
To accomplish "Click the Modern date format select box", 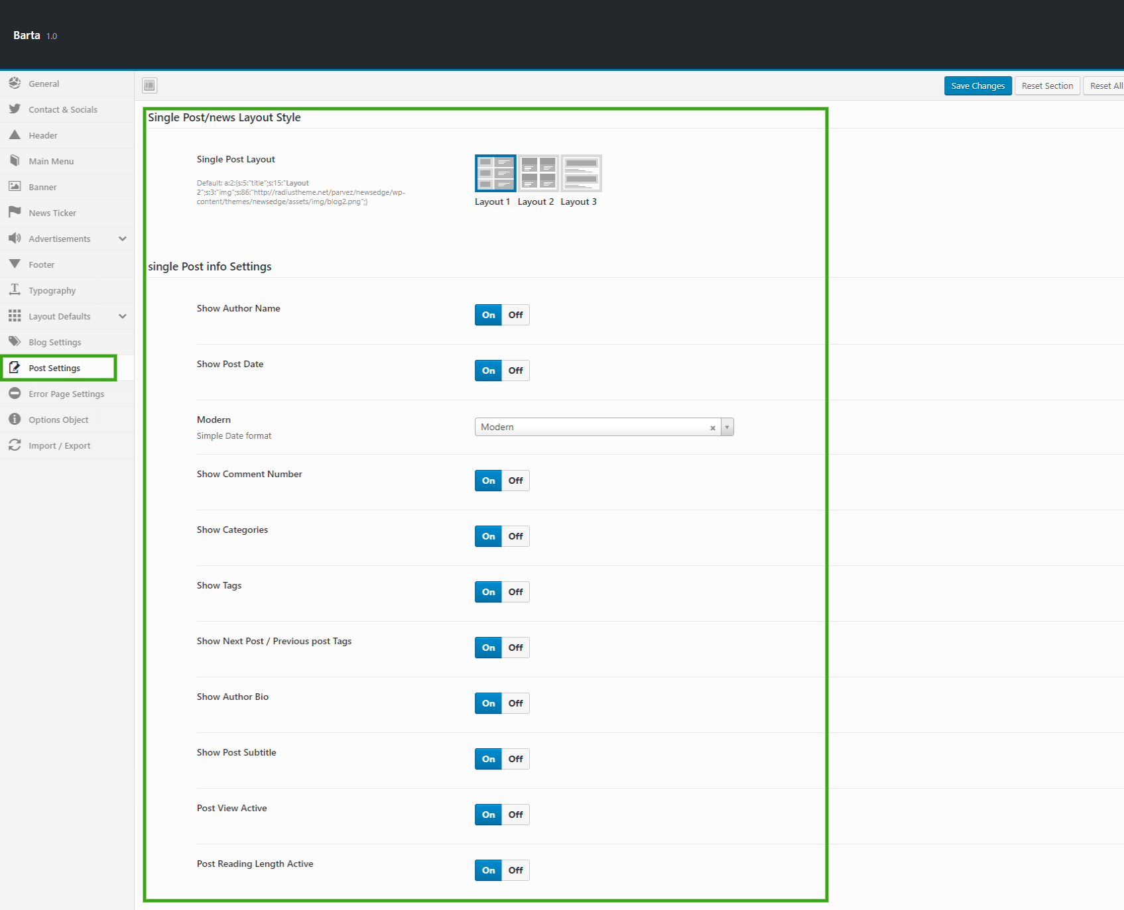I will coord(604,427).
